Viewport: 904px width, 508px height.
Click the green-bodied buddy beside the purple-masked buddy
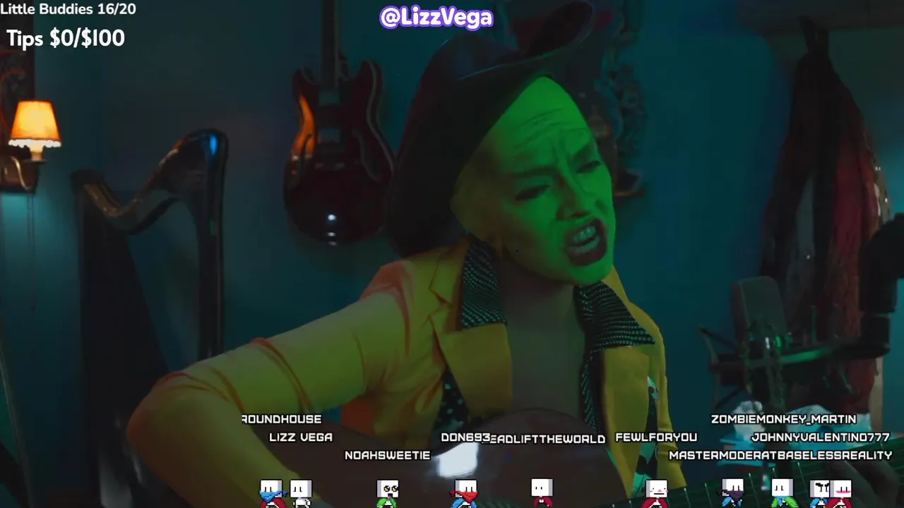782,493
